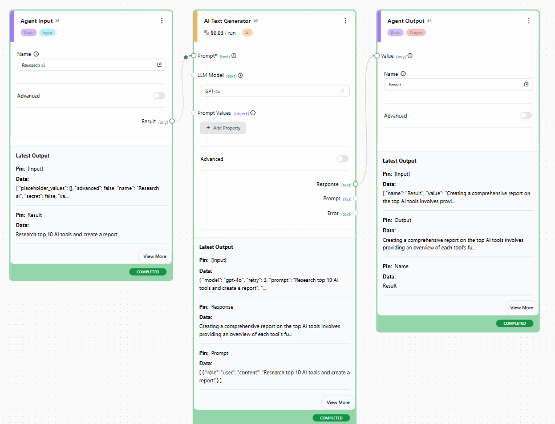Viewport: 555px width, 424px height.
Task: Click the "role": "user" prompt data text
Action: click(x=274, y=377)
